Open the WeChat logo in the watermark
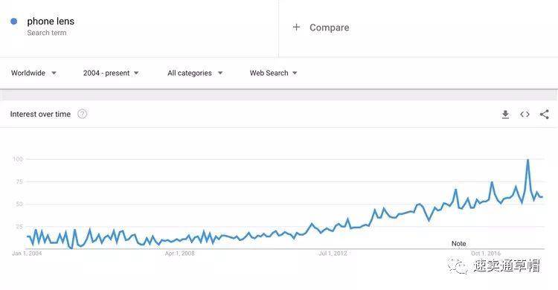This screenshot has width=558, height=290. [x=458, y=266]
